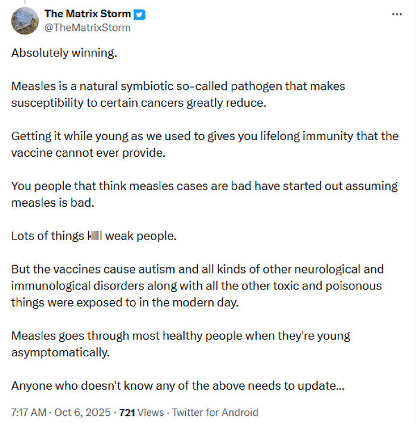Click the 7:17 AM timestamp
Screen dimensions: 417x423
point(29,412)
